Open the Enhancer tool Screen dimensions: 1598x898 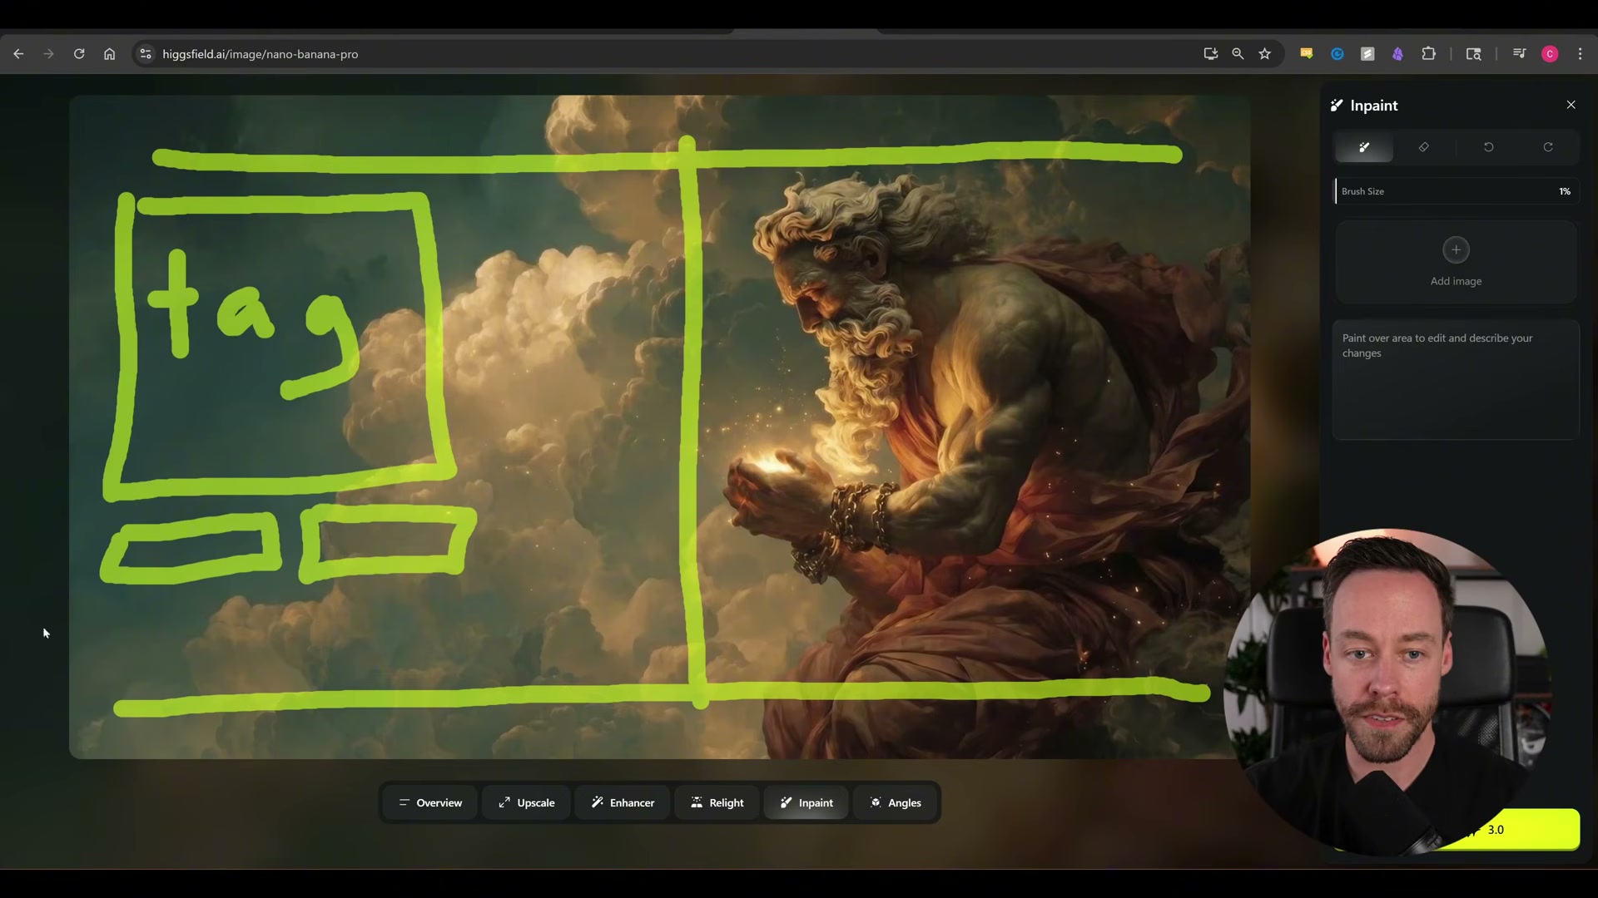(622, 802)
